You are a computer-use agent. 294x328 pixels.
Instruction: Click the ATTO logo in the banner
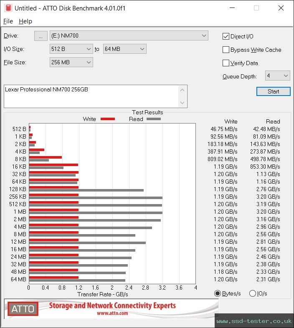tap(23, 309)
